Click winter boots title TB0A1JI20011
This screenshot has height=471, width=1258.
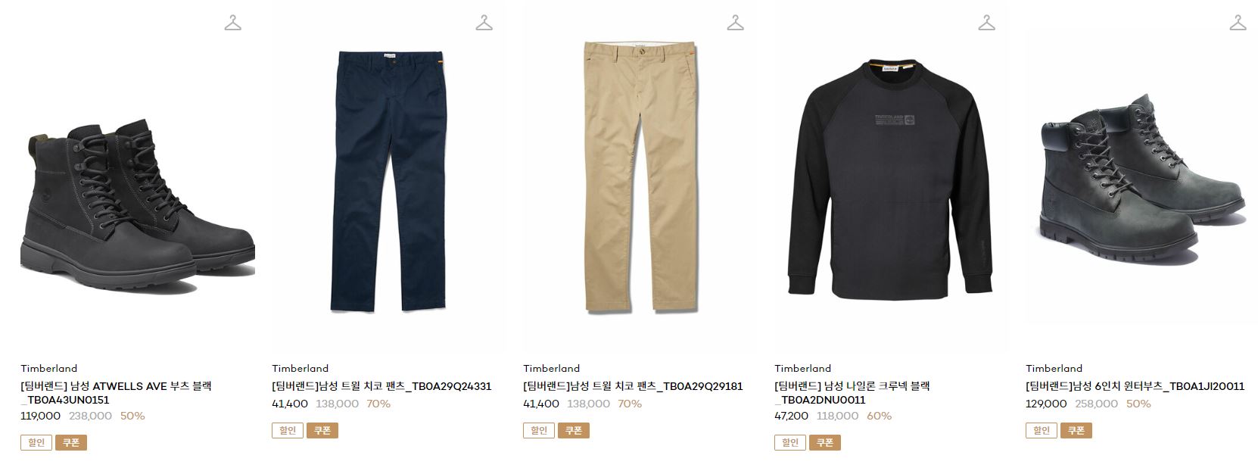pos(1135,385)
